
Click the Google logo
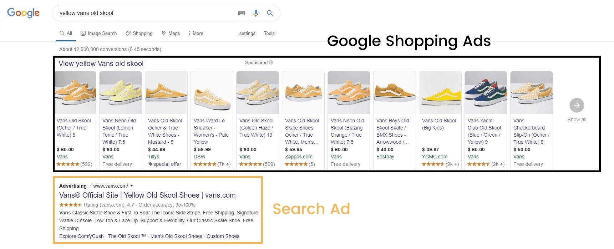[22, 13]
